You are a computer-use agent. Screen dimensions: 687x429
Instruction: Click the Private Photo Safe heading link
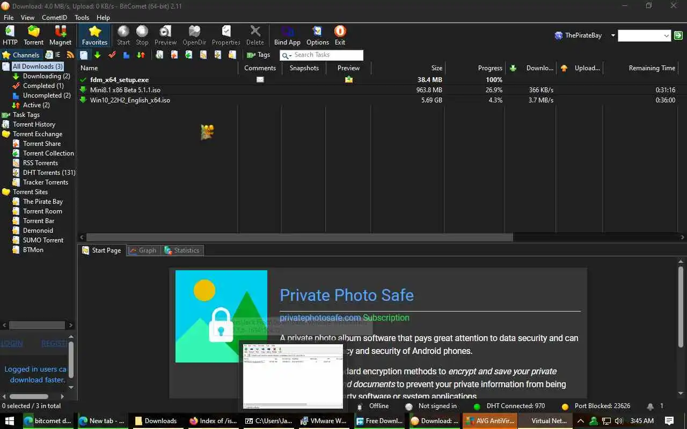[347, 295]
